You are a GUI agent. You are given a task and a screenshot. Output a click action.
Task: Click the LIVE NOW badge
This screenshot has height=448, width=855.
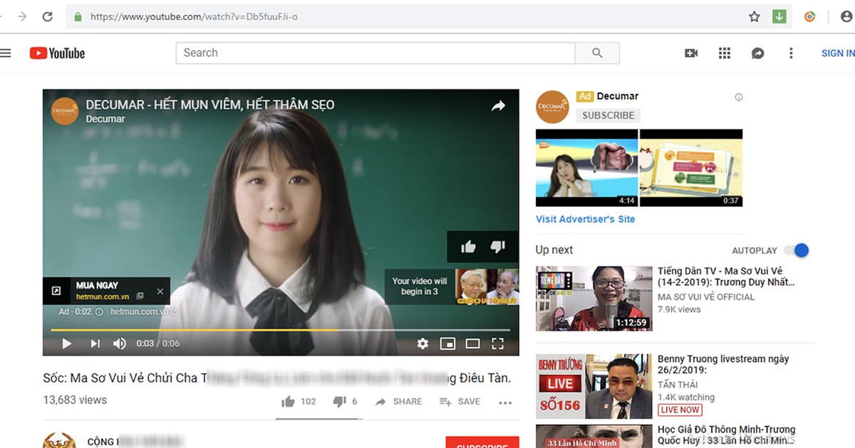(x=680, y=410)
